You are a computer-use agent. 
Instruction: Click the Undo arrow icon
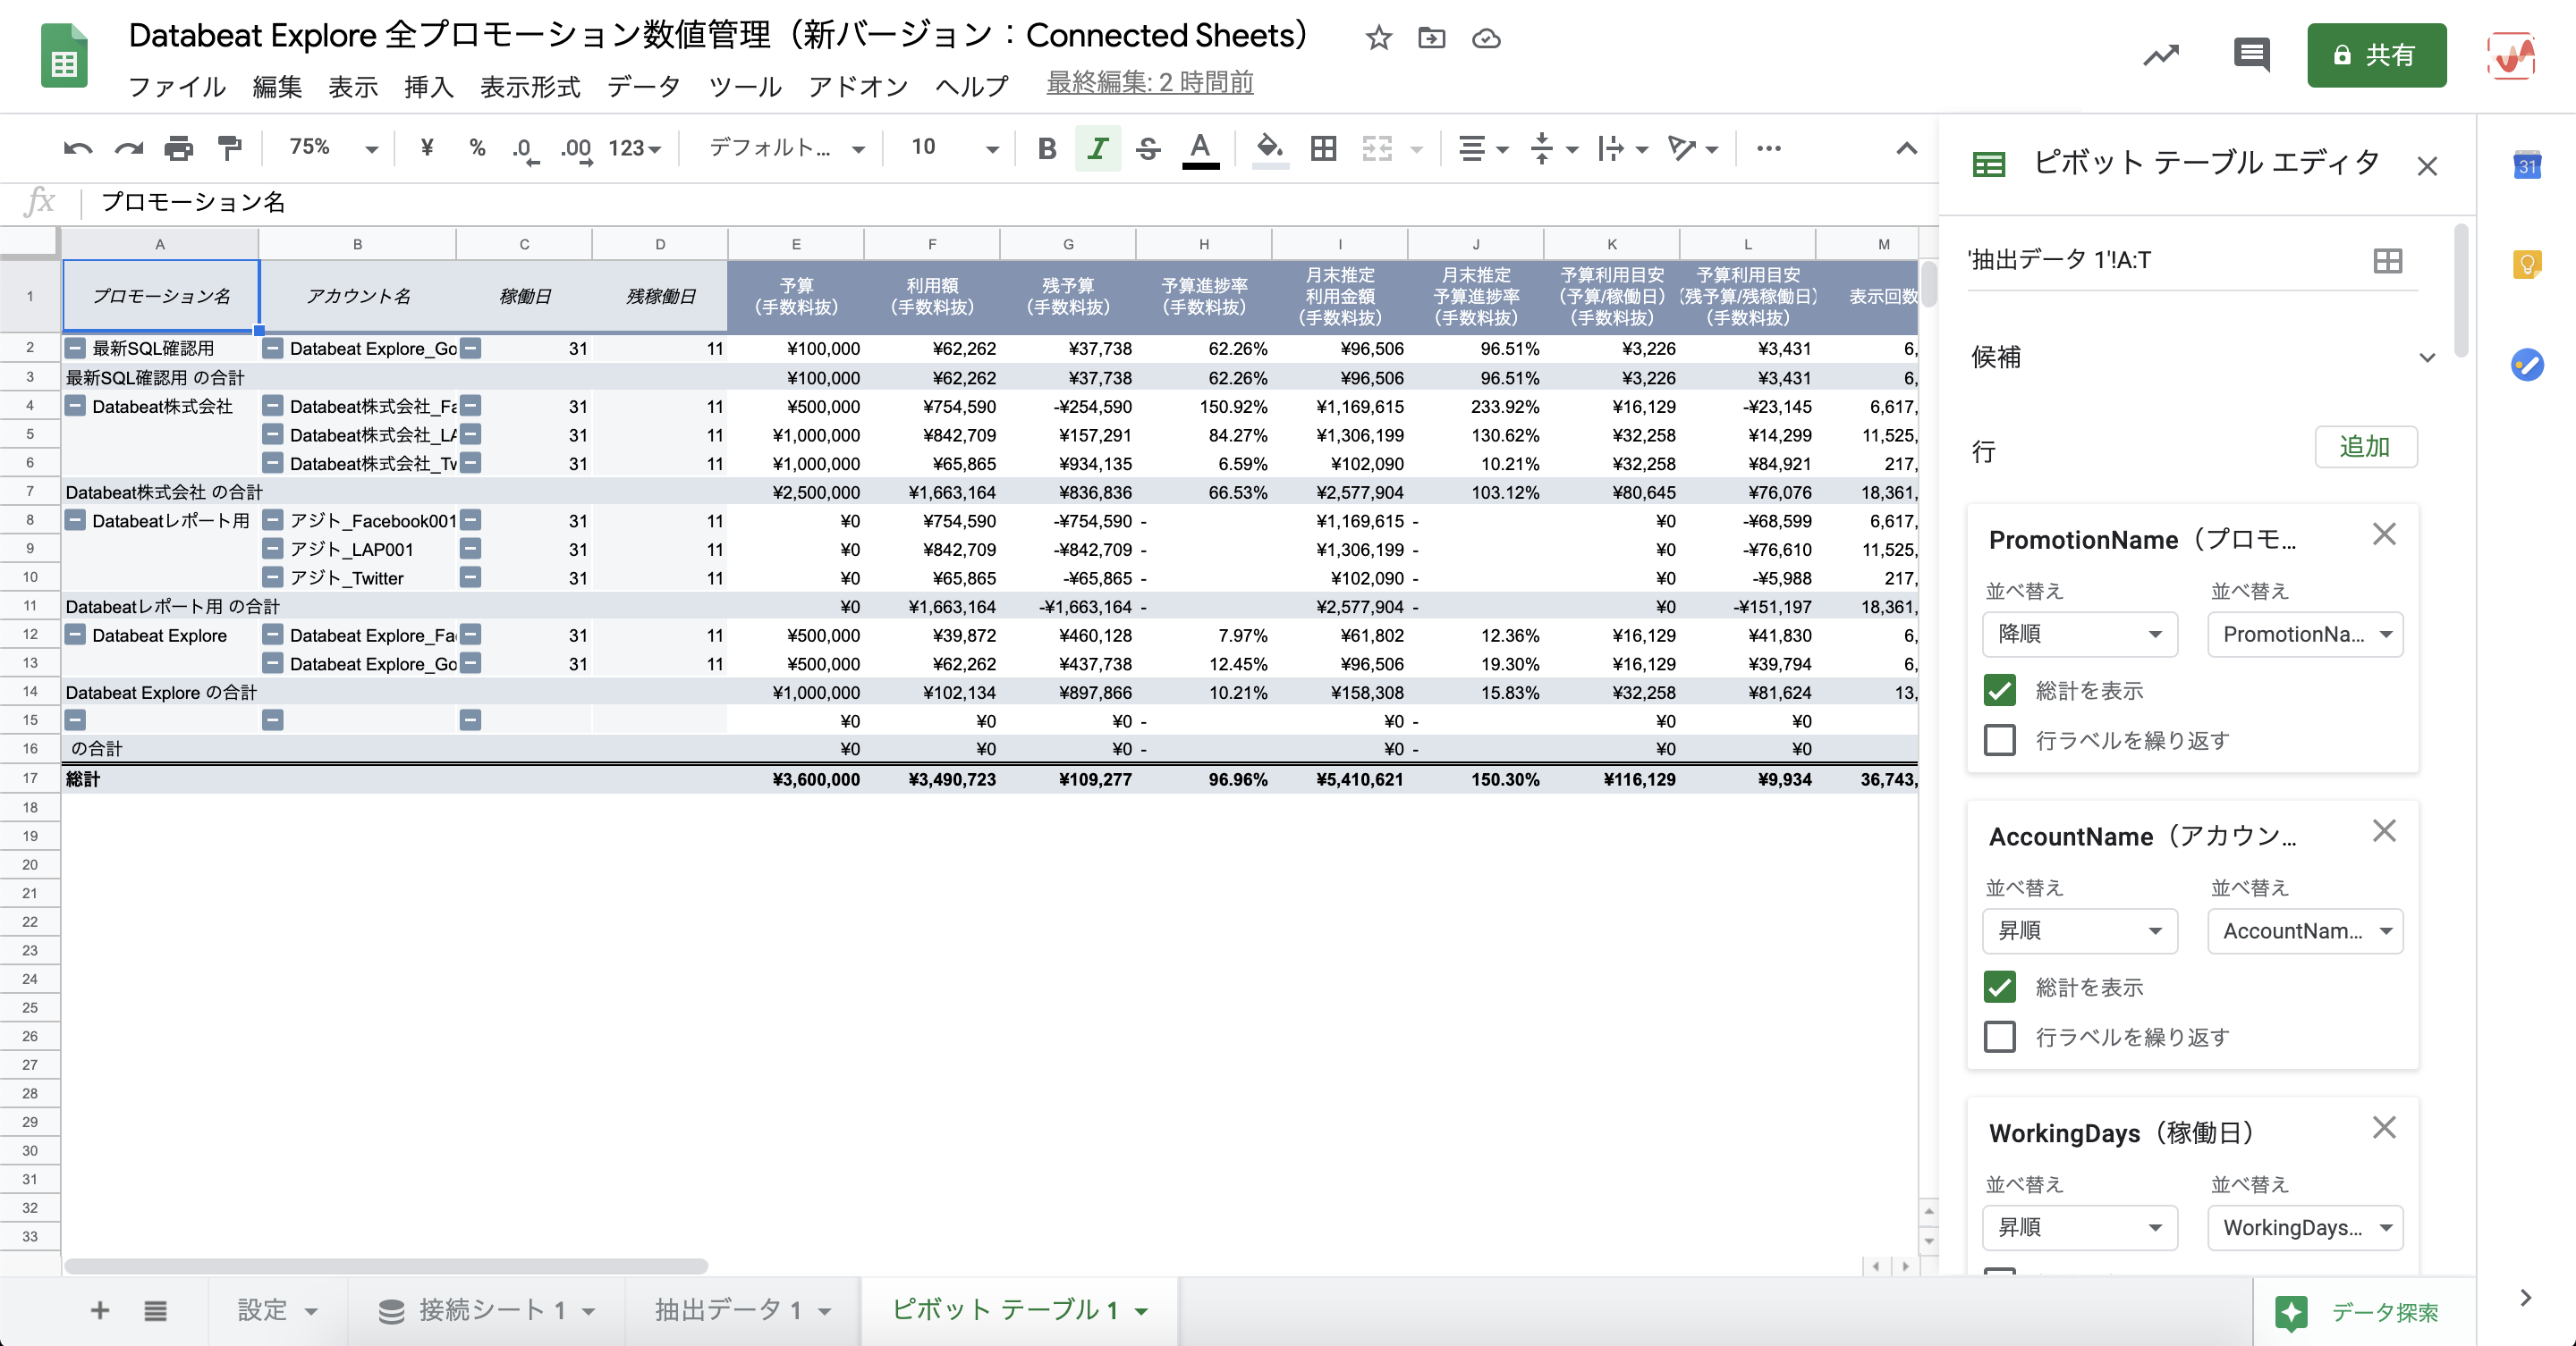[x=77, y=149]
